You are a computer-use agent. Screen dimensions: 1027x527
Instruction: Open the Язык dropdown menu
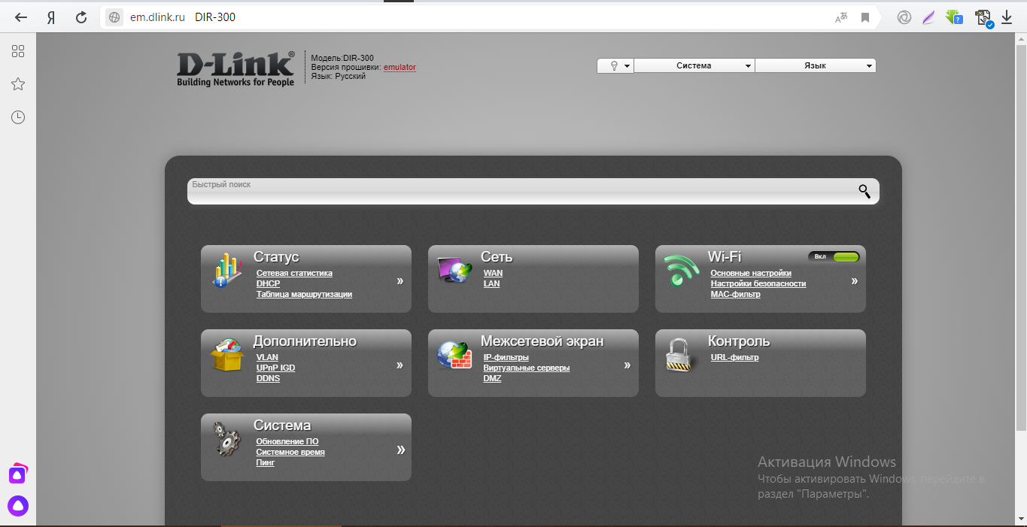[x=816, y=66]
